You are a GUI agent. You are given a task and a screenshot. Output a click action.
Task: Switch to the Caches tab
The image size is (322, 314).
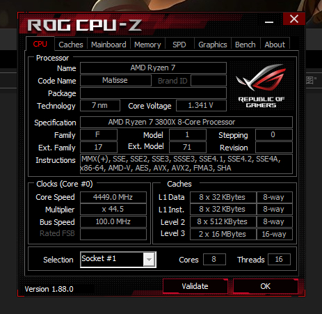pyautogui.click(x=71, y=45)
